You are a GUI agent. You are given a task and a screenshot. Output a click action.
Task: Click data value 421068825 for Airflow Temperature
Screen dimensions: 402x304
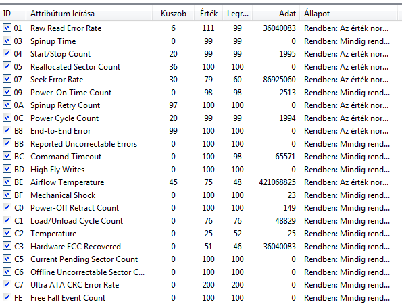point(278,182)
